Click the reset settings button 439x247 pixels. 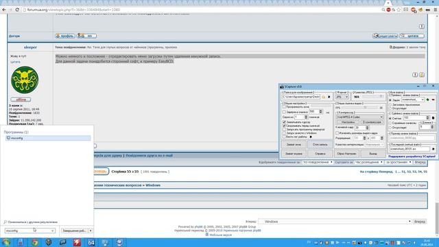(x=346, y=154)
